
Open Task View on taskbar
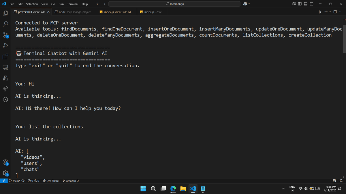coord(163,189)
